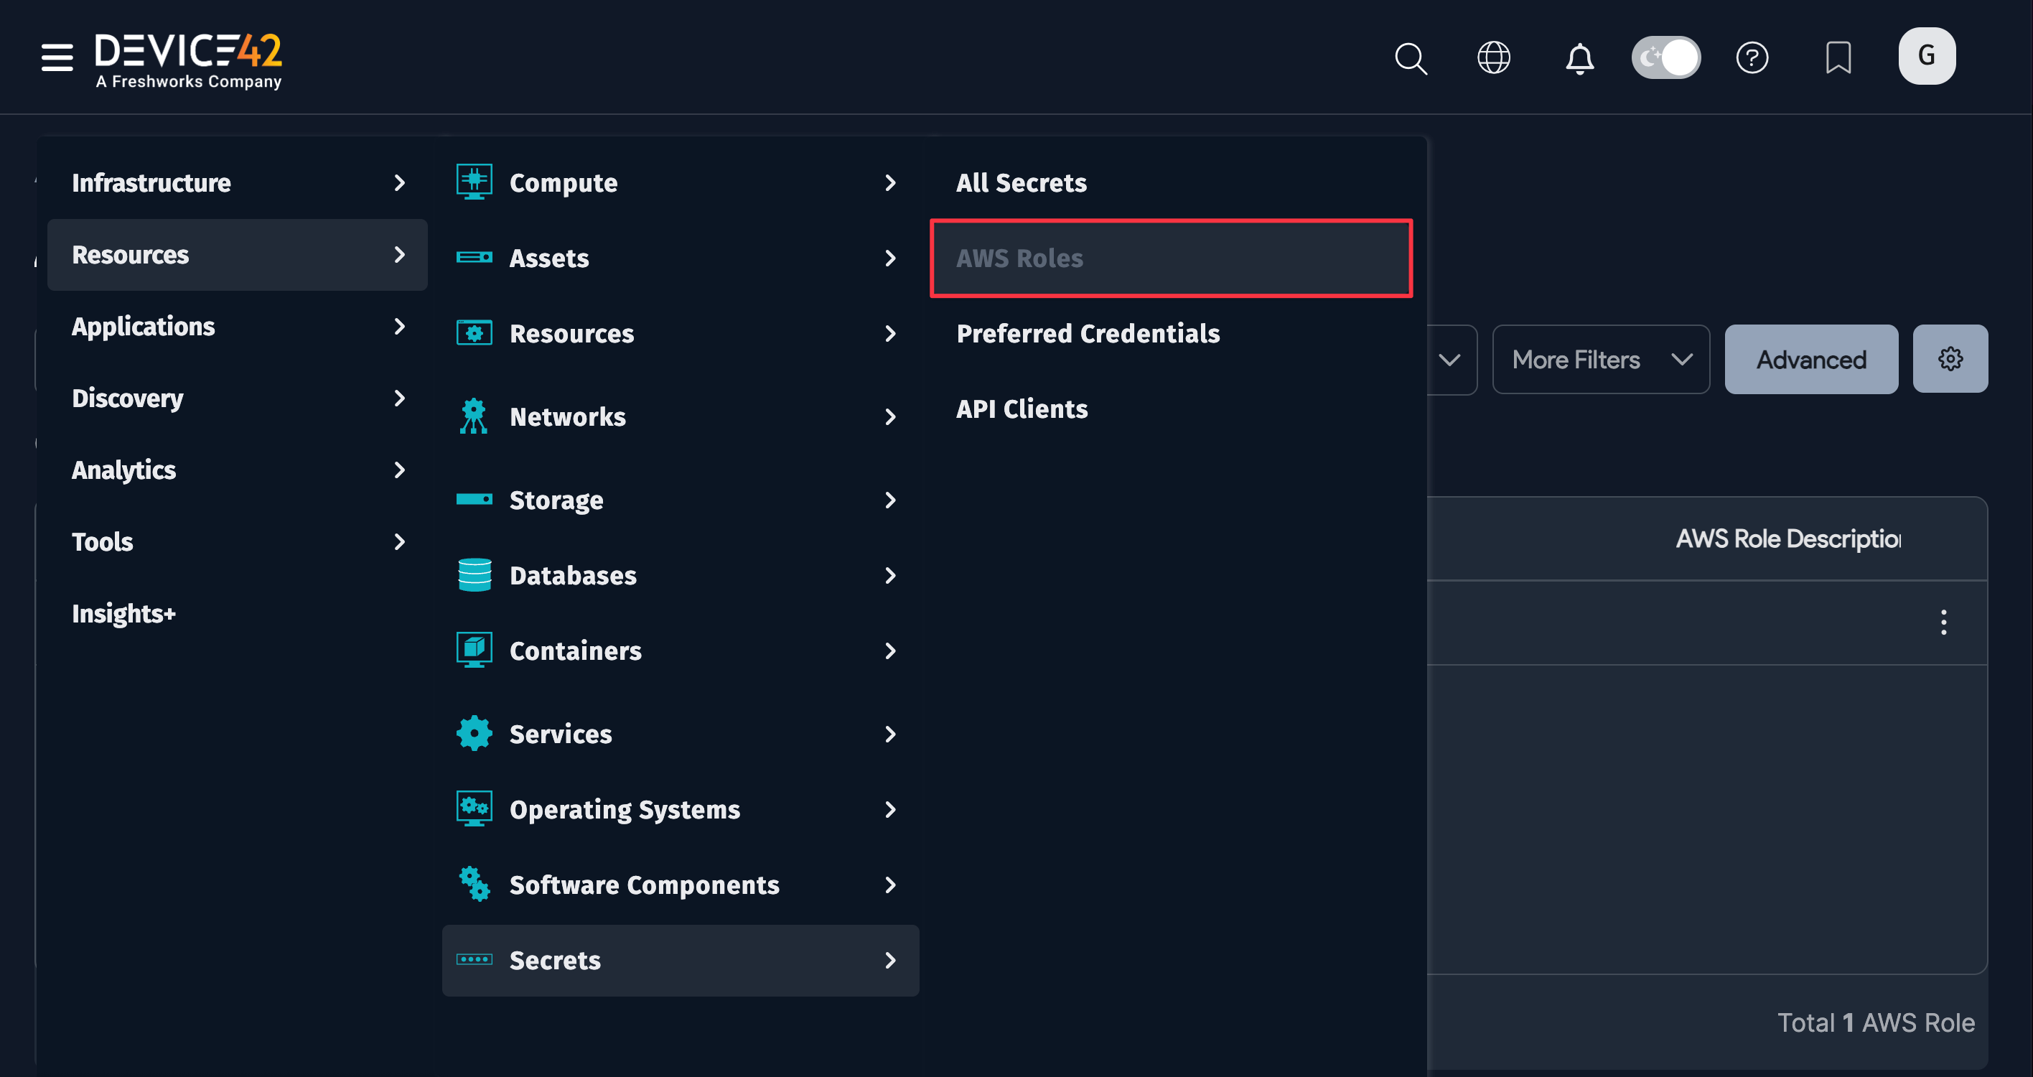The height and width of the screenshot is (1077, 2033).
Task: Expand the Secrets submenu chevron
Action: [x=891, y=960]
